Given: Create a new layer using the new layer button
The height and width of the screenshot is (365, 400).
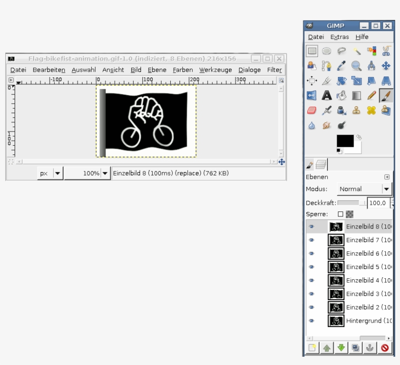Looking at the screenshot, I should click(312, 347).
